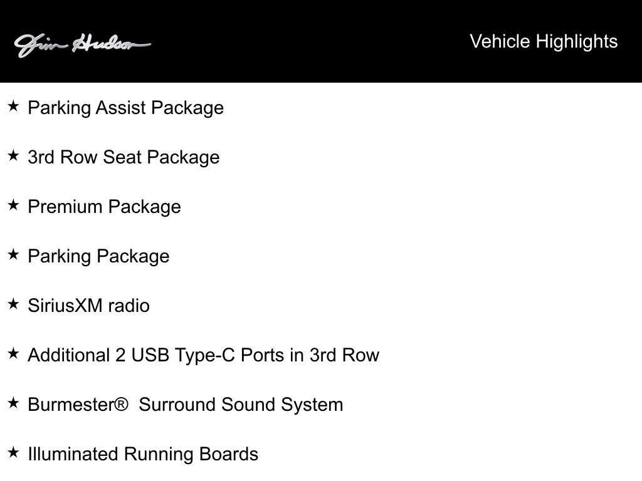Click the registered trademark symbol after Burmester
This screenshot has width=642, height=481.
(121, 405)
